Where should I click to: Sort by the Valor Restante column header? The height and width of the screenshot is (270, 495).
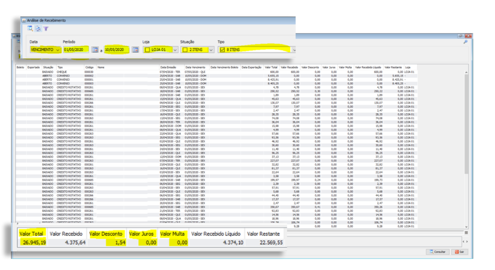pyautogui.click(x=393, y=67)
